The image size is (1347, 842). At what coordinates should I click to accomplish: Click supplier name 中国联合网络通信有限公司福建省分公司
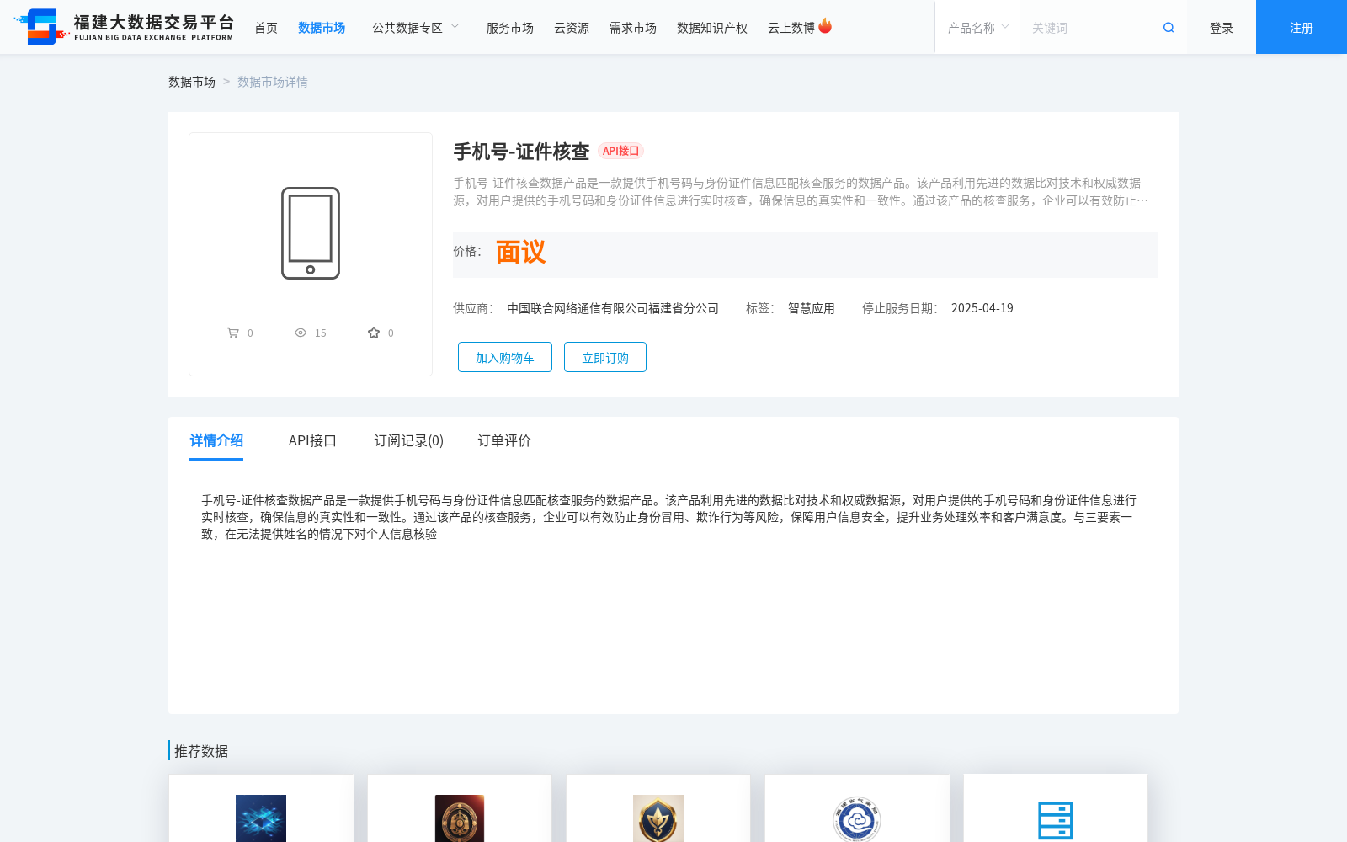[613, 308]
